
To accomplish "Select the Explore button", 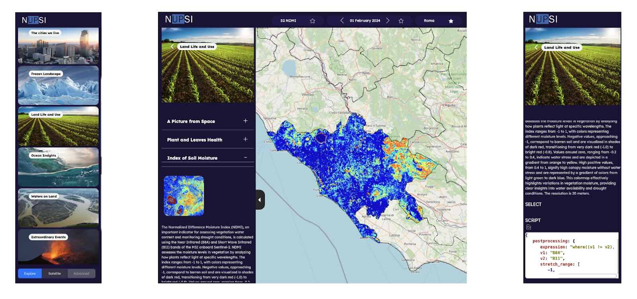I will click(x=30, y=274).
